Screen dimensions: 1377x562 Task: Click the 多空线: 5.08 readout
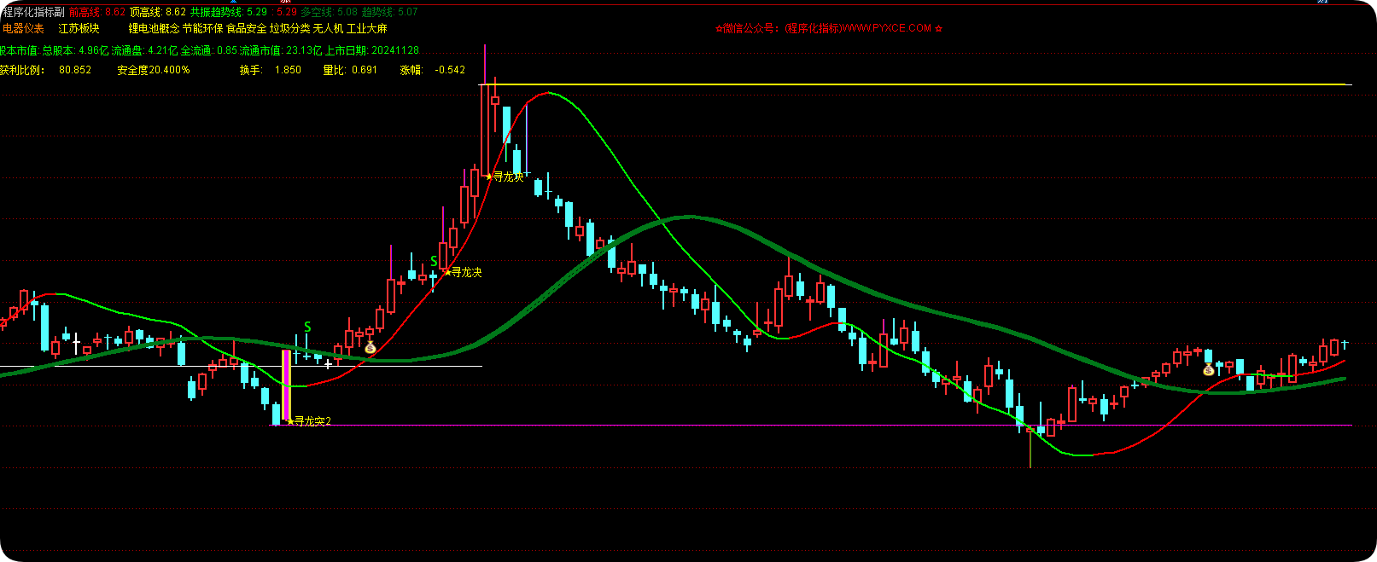pos(330,12)
